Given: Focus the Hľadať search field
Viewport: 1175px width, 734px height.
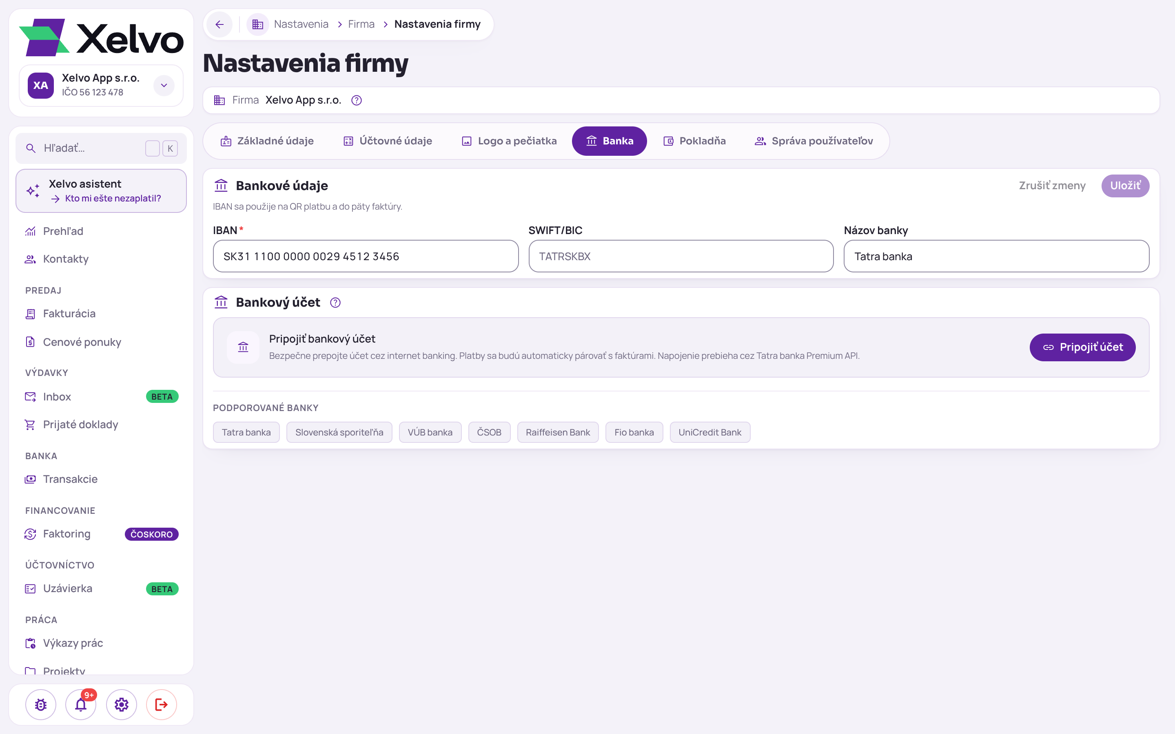Looking at the screenshot, I should point(101,148).
